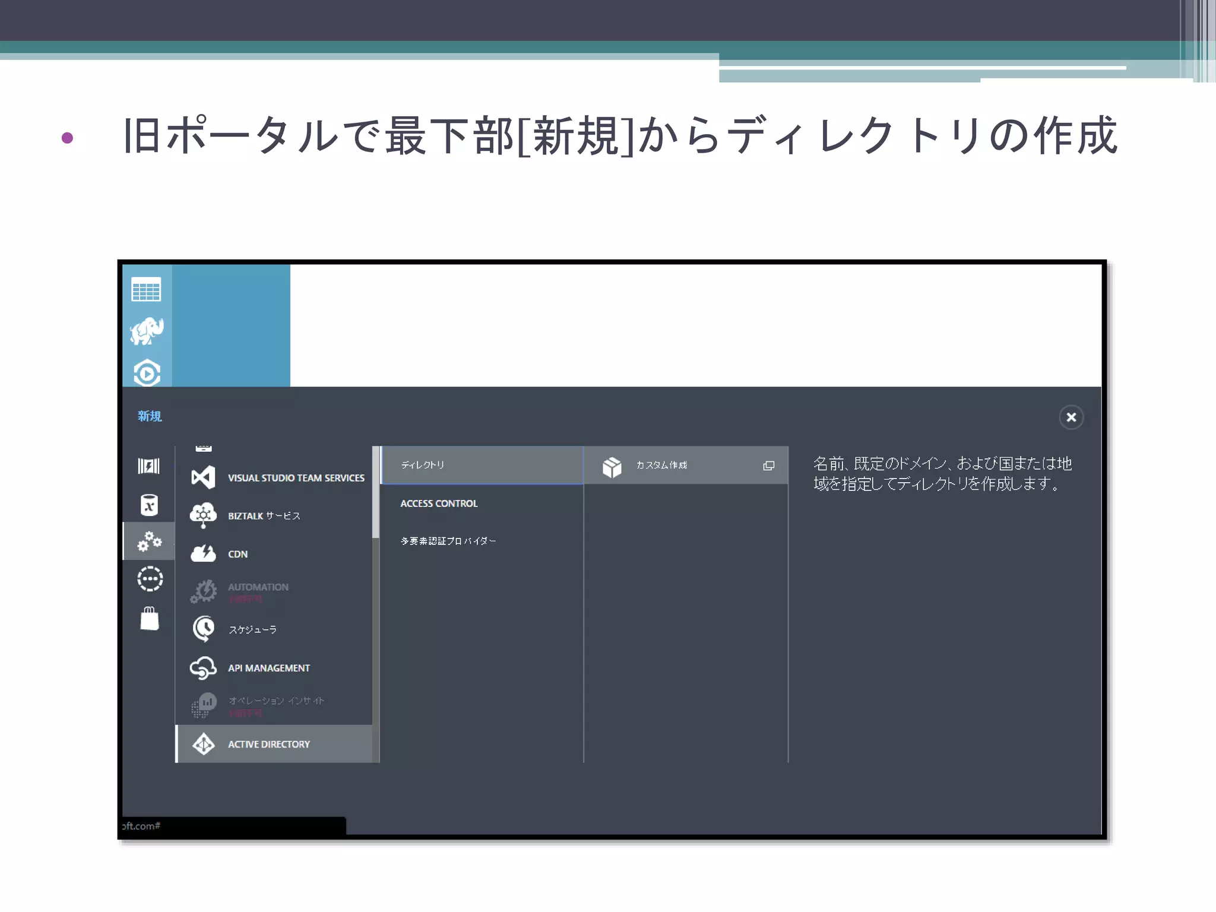Viewport: 1216px width, 912px height.
Task: Click the status bar URL text oft.com#
Action: pos(141,826)
